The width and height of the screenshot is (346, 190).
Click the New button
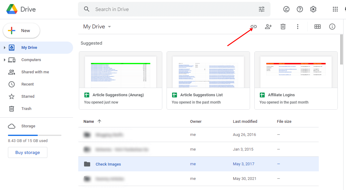pyautogui.click(x=21, y=31)
